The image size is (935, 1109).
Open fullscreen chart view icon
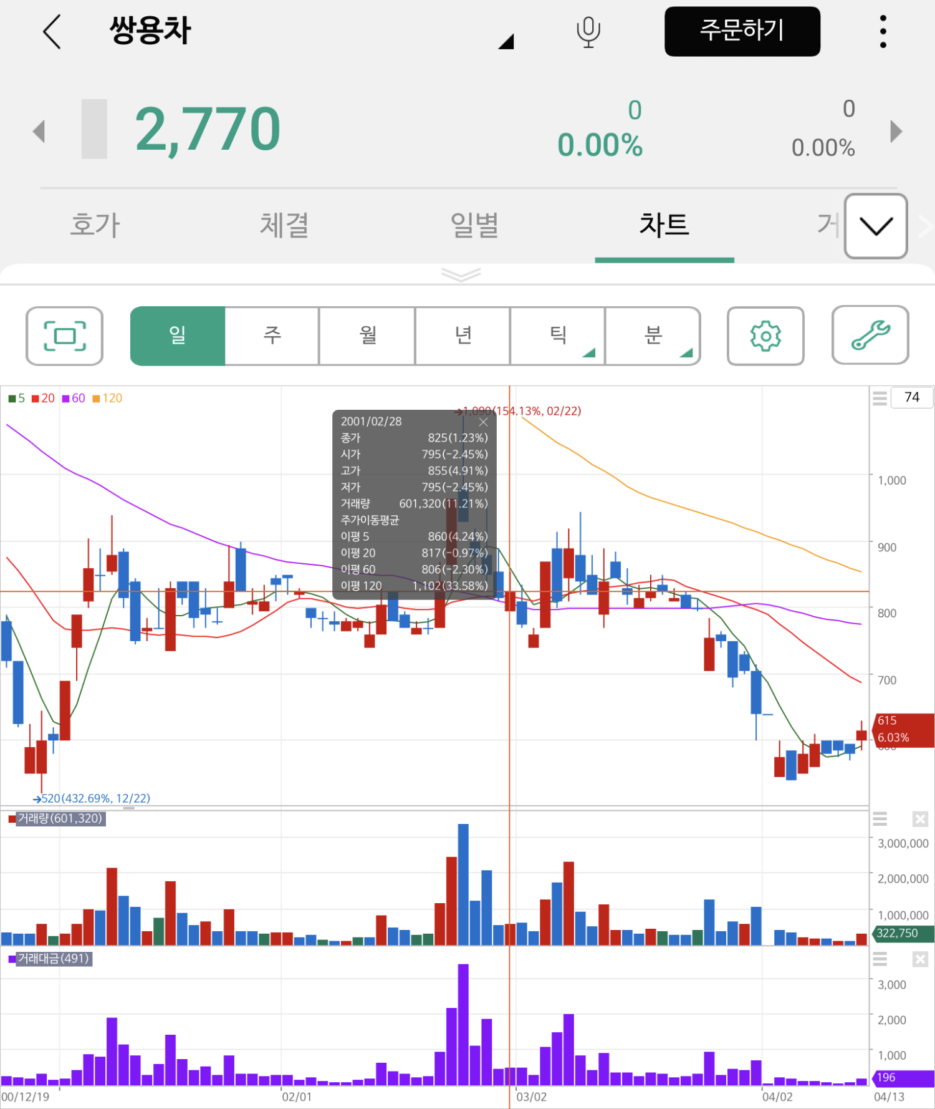tap(64, 336)
